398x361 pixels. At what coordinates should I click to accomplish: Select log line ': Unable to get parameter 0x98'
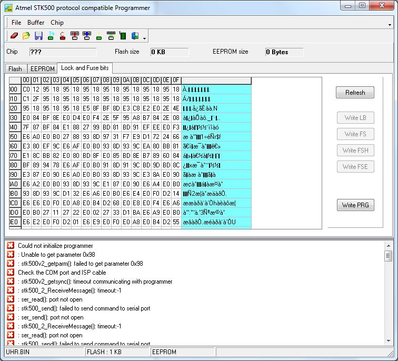tap(57, 255)
